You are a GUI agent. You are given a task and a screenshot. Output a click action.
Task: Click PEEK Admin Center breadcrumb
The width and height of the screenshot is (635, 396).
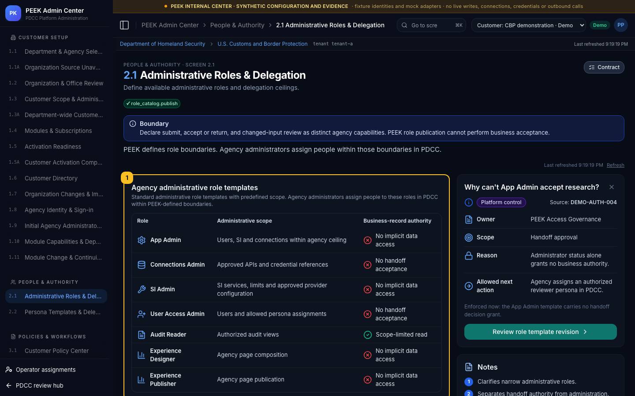pos(170,25)
